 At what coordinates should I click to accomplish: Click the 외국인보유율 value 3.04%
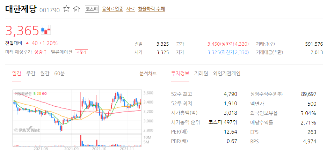click(308, 113)
